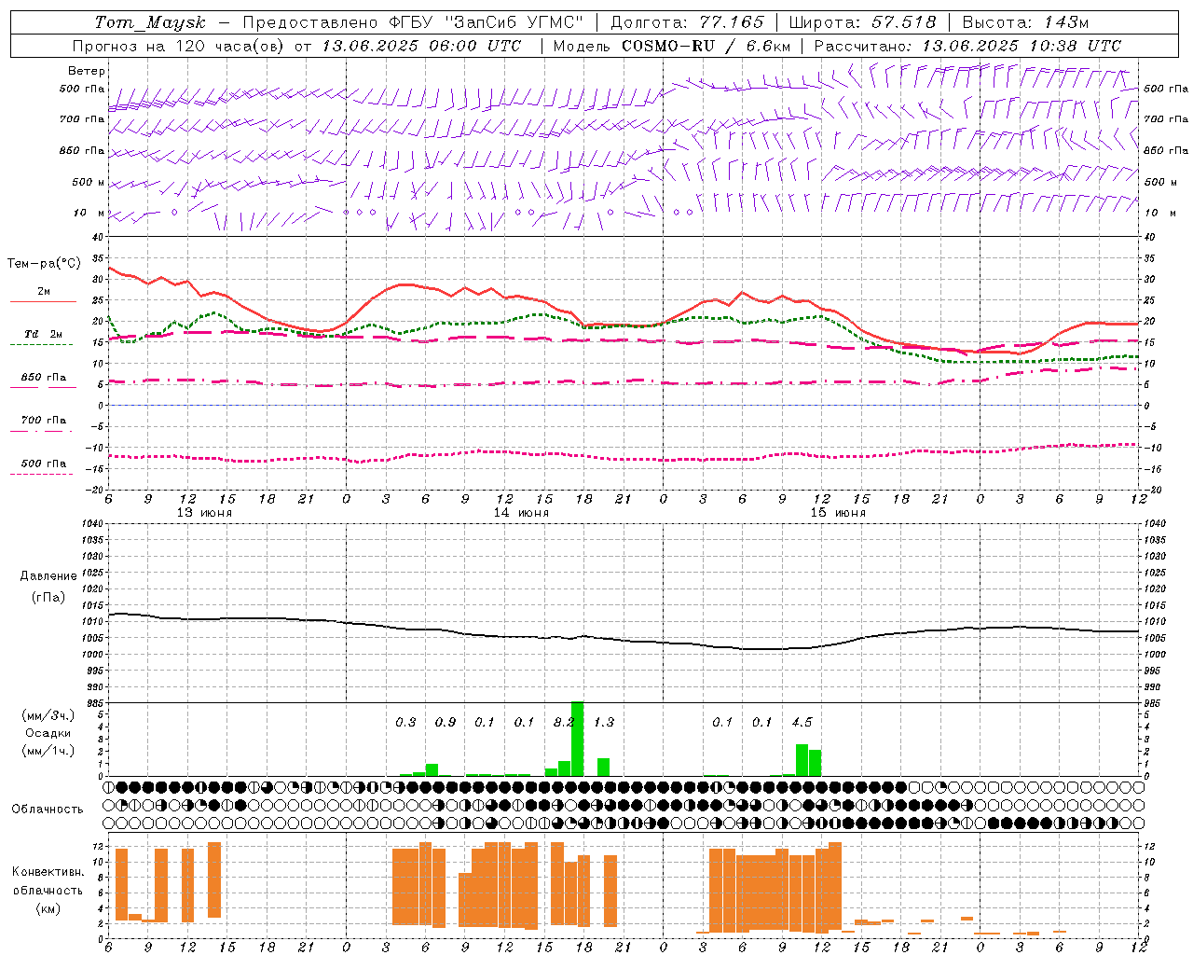Image resolution: width=1193 pixels, height=955 pixels.
Task: Click the 0.3 three-hour precipitation value
Action: point(405,722)
